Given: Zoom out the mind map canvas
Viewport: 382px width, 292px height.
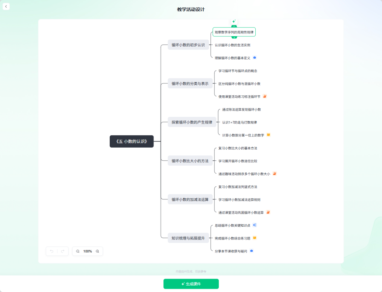Looking at the screenshot, I should pos(78,251).
